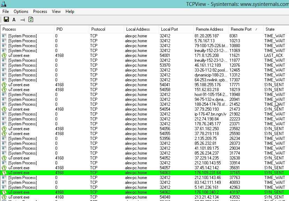Sort by the Process column header
Image resolution: width=289 pixels, height=201 pixels.
(9, 29)
